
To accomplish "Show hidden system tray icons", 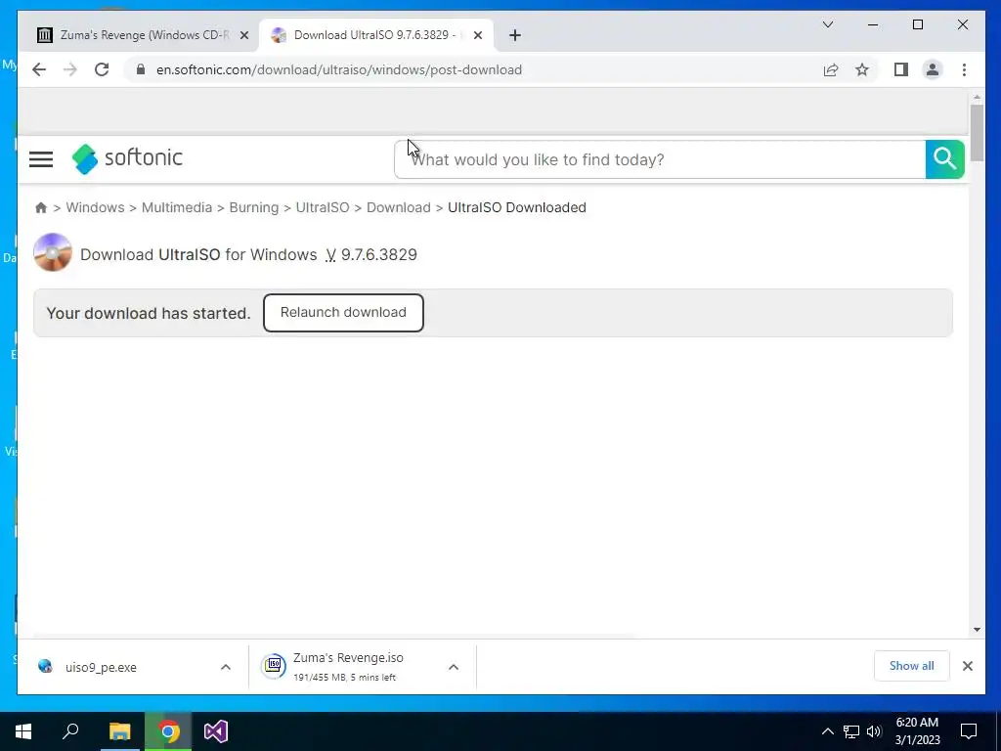I will [x=827, y=731].
